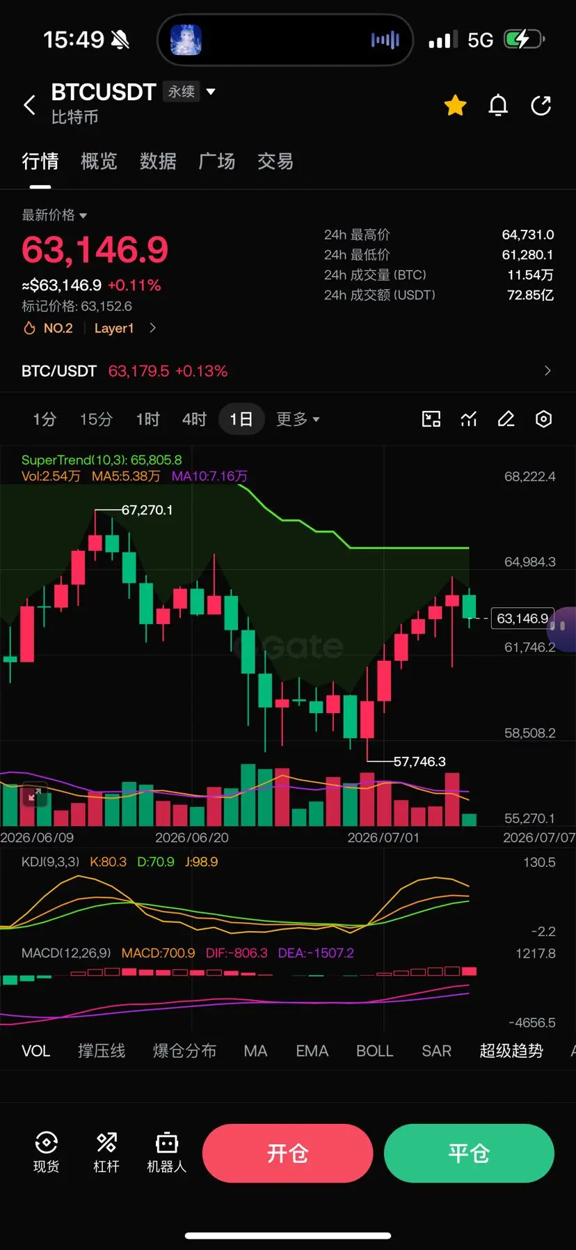Tap chevron on BTC/USDT row
Image resolution: width=576 pixels, height=1250 pixels.
(x=547, y=371)
